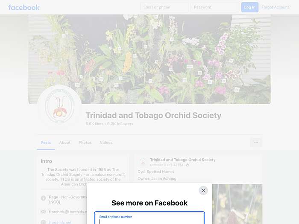Screen dimensions: 299x224
Task: Open the Photos tab
Action: (x=85, y=143)
